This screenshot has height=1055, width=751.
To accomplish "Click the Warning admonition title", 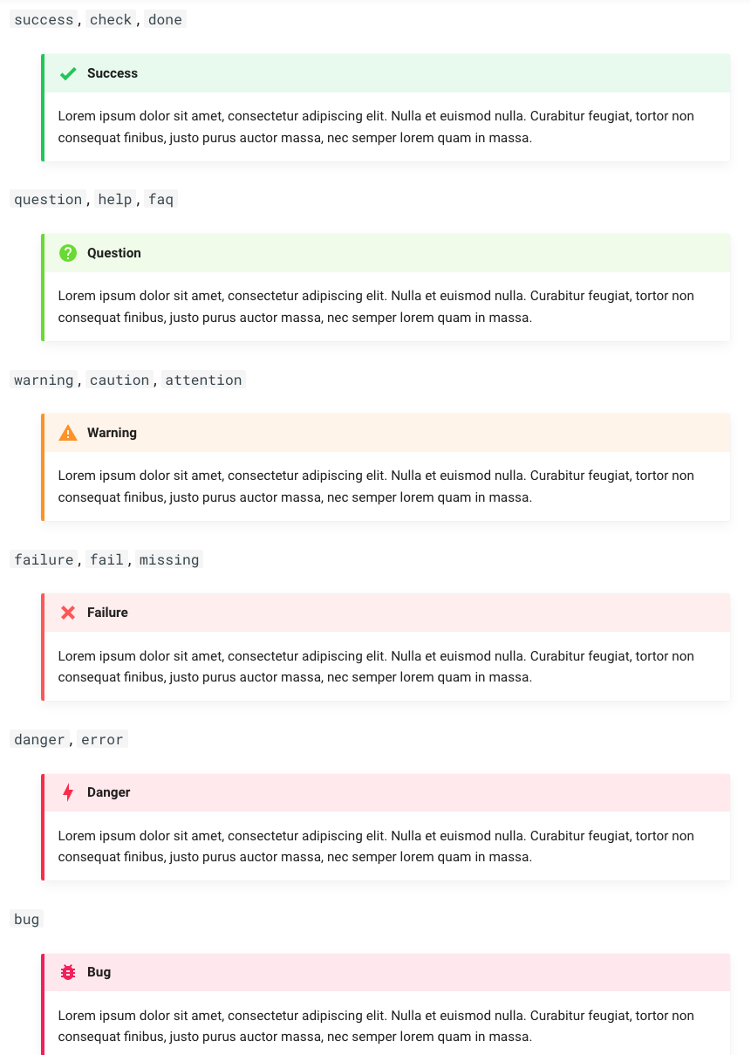I will click(x=112, y=433).
